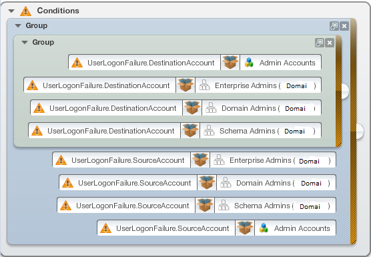Click the Domai field in the DestinationAccount Domain Admins row
Viewport: 371px width, 257px height.
pos(296,108)
